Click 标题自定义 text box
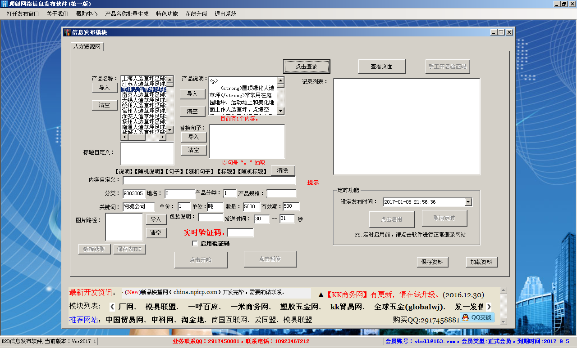Image resolution: width=577 pixels, height=348 pixels. (x=147, y=153)
